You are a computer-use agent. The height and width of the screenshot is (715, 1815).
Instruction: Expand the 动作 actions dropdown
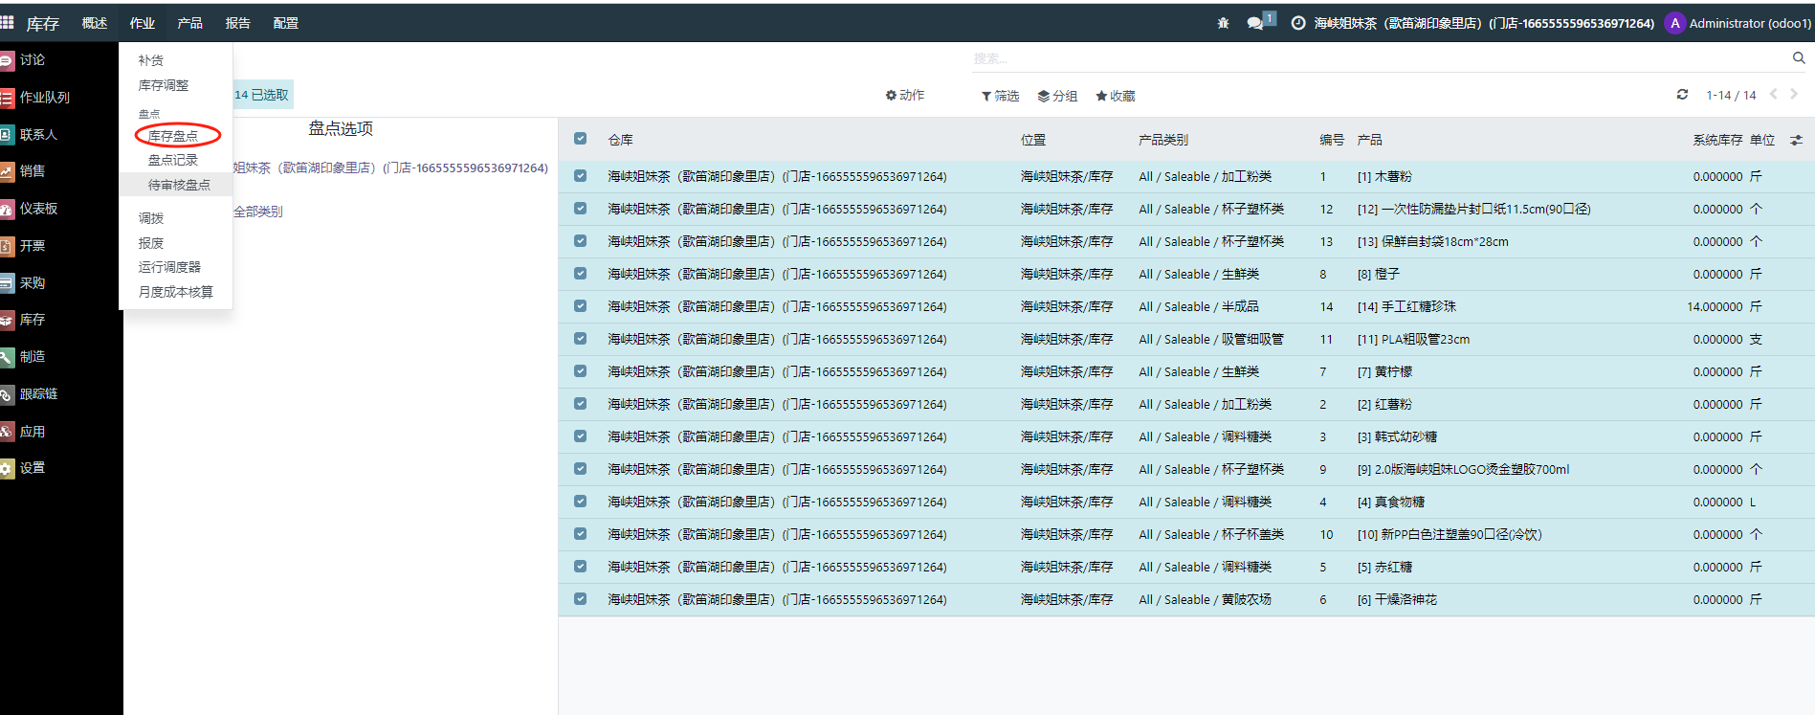[904, 96]
